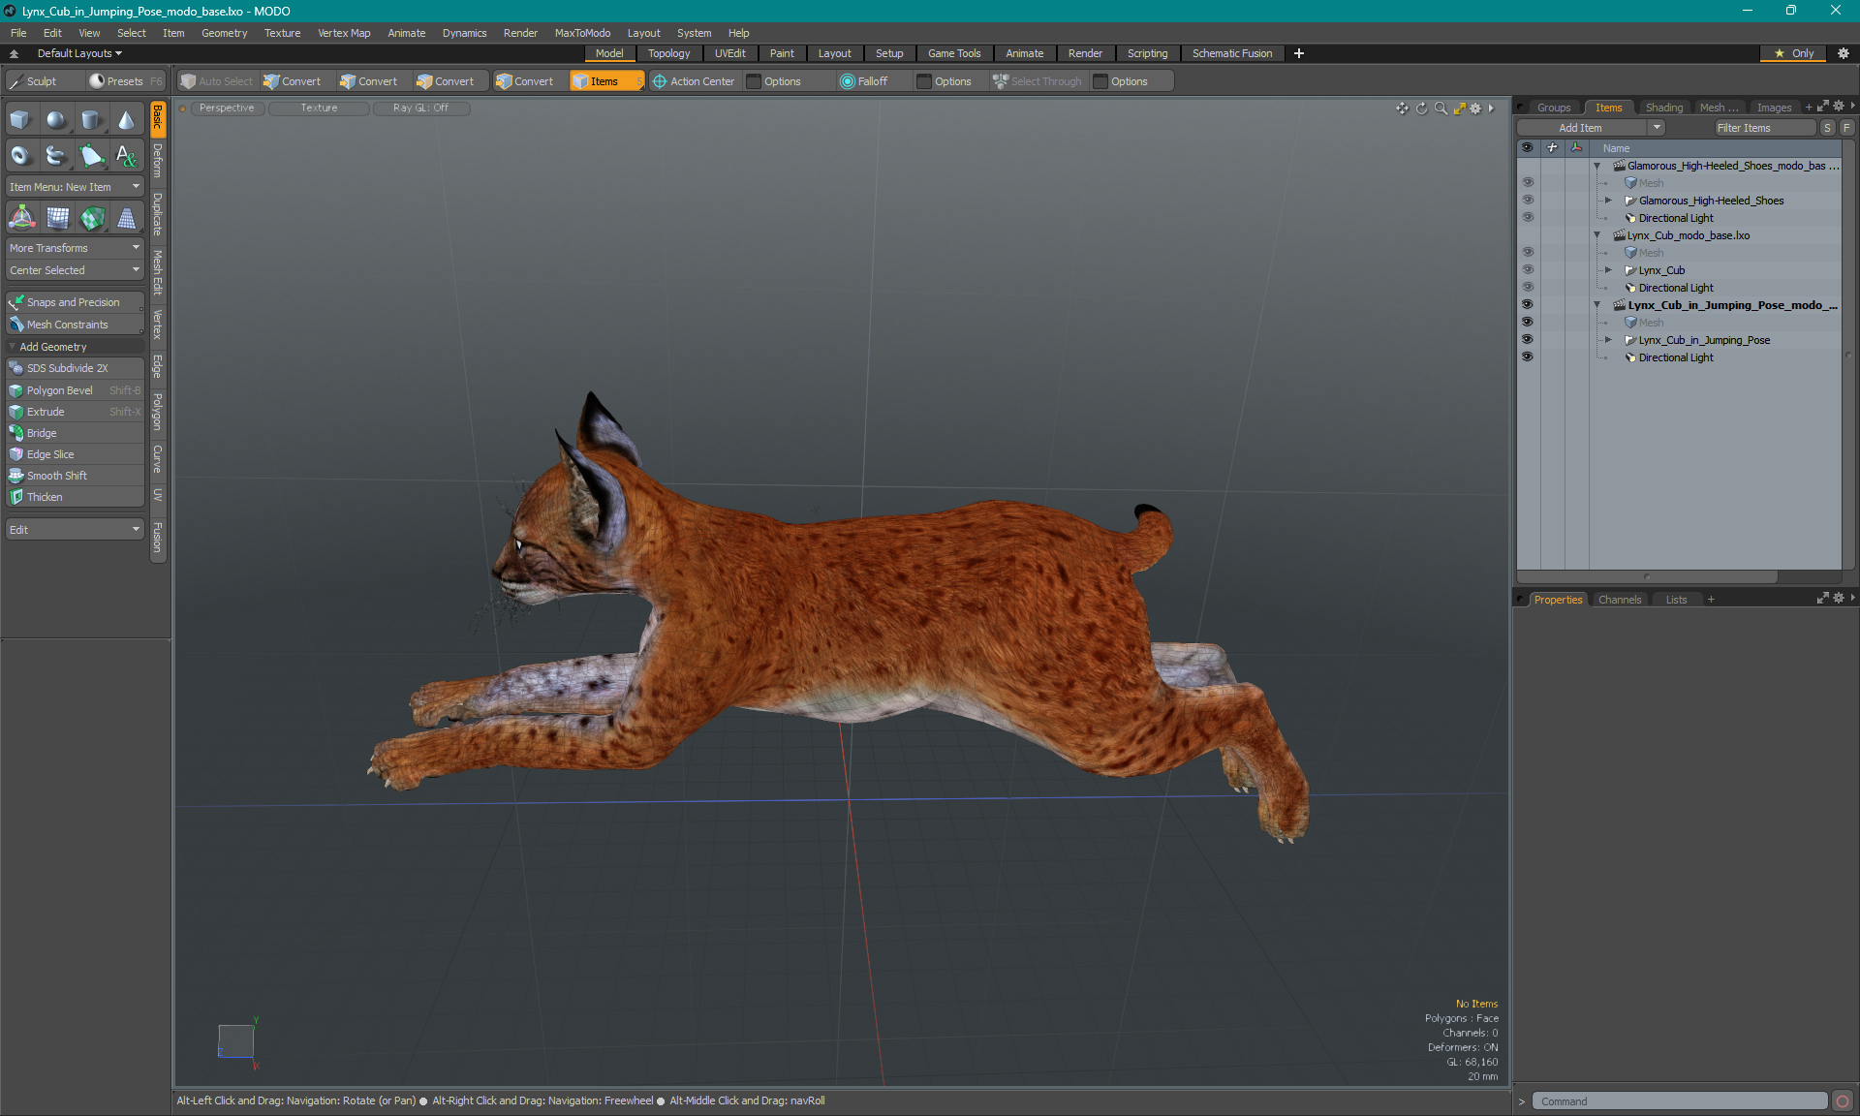The image size is (1860, 1116).
Task: Select the Edge Slice tool
Action: (x=50, y=453)
